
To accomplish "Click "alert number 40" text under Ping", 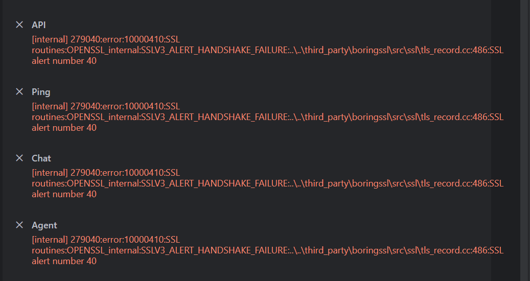I will 64,128.
